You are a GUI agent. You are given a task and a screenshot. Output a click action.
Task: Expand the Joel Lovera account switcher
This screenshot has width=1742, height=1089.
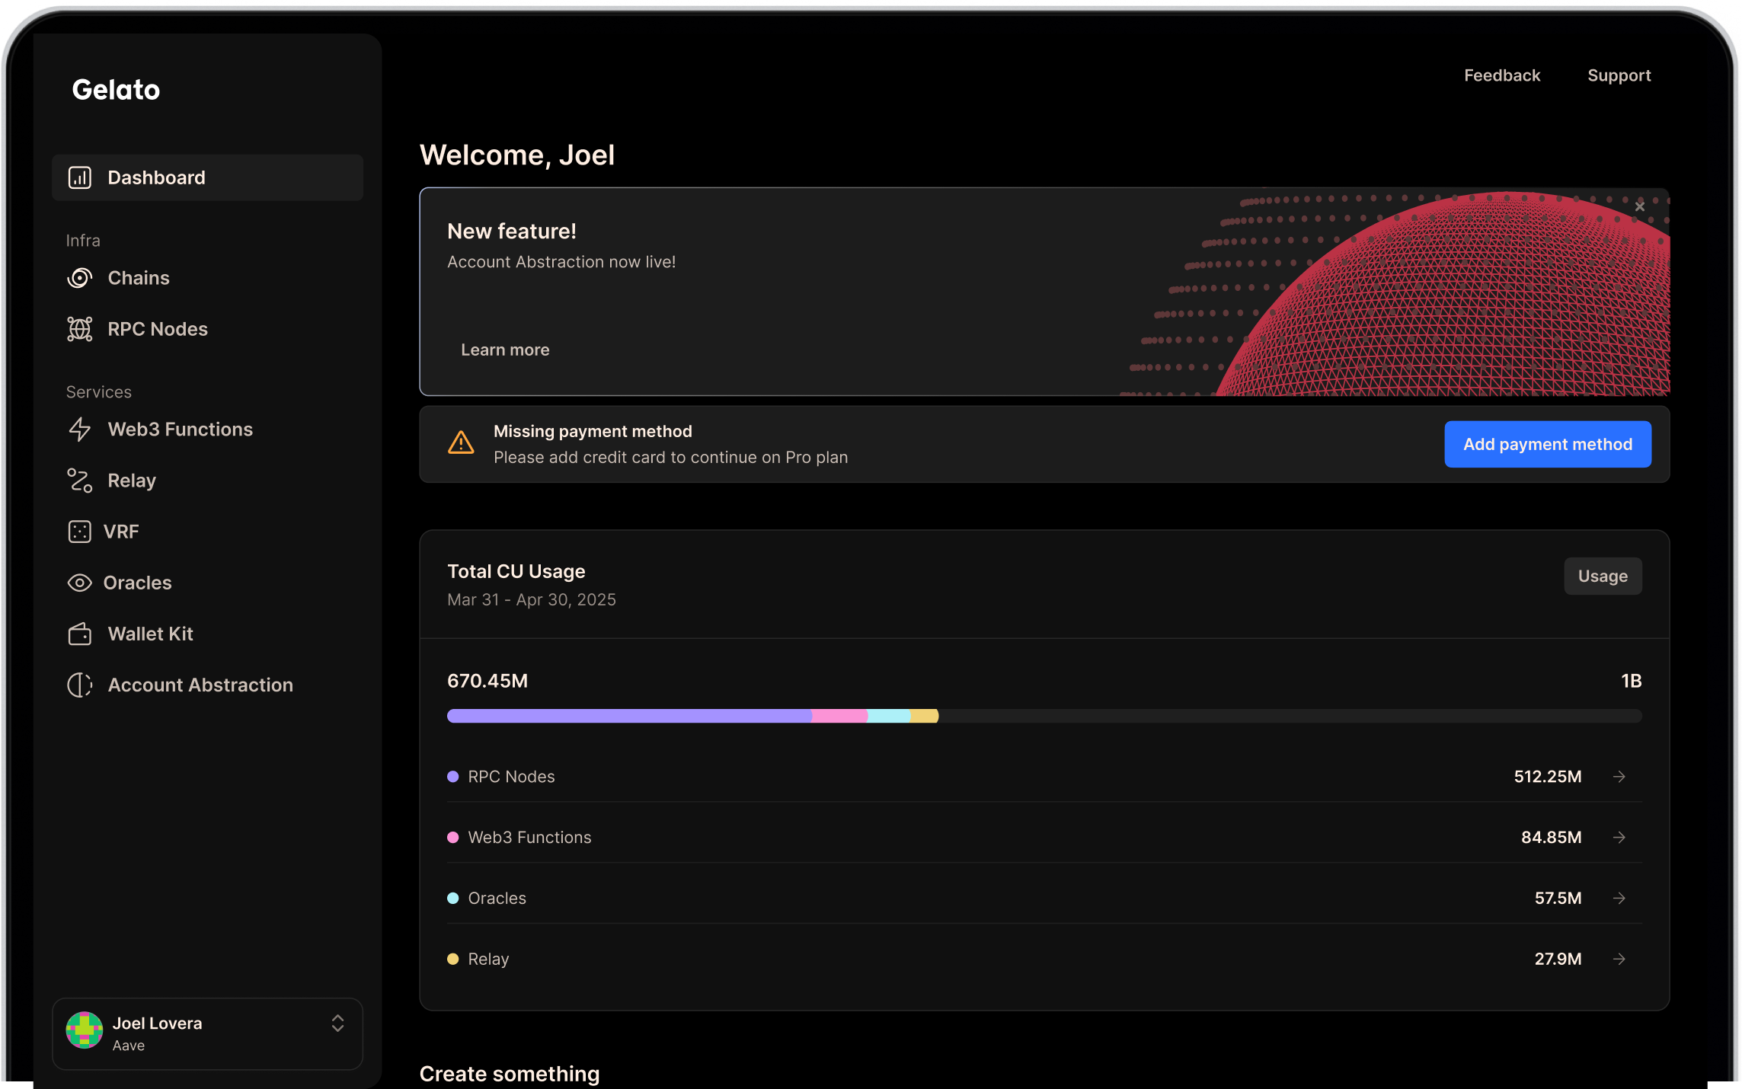coord(337,1024)
